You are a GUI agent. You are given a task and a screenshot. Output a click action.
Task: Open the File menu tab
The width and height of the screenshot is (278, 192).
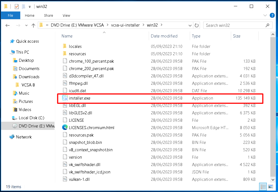pyautogui.click(x=10, y=15)
